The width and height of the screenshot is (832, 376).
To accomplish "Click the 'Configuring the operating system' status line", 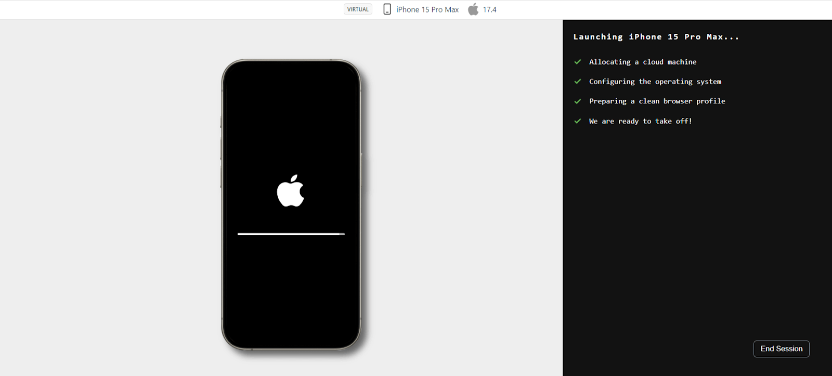I will pyautogui.click(x=655, y=82).
